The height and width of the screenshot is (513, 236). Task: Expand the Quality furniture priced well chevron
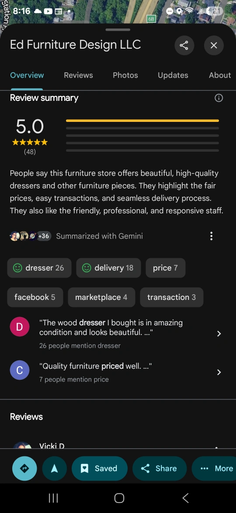[219, 372]
